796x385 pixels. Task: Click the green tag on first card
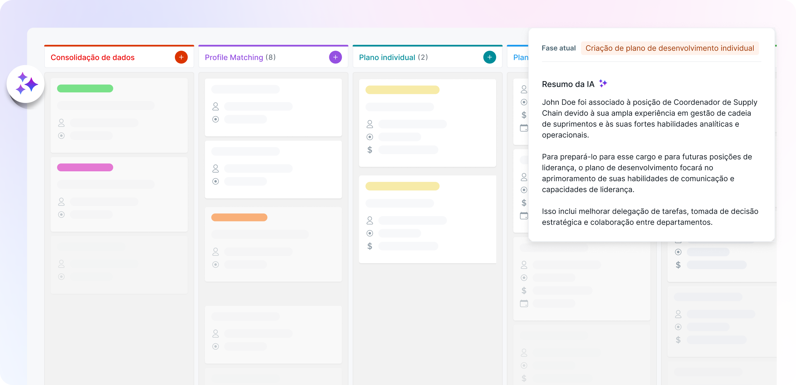85,89
